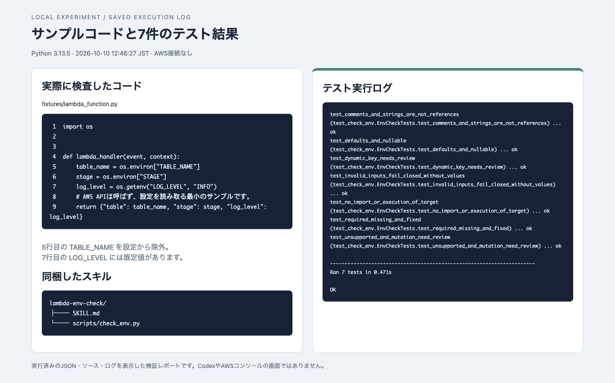Click the "return {"table": table_name" code line

158,212
